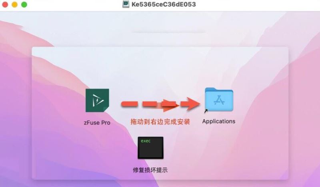Click the disk image icon in title bar
The height and width of the screenshot is (187, 320).
[126, 4]
